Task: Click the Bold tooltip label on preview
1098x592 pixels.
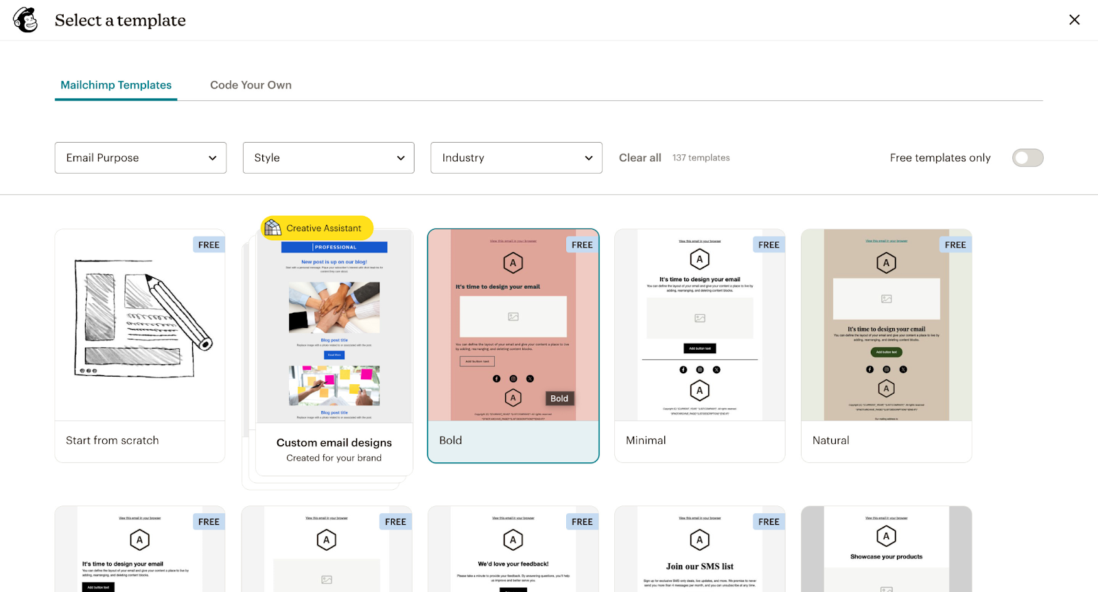Action: (559, 399)
